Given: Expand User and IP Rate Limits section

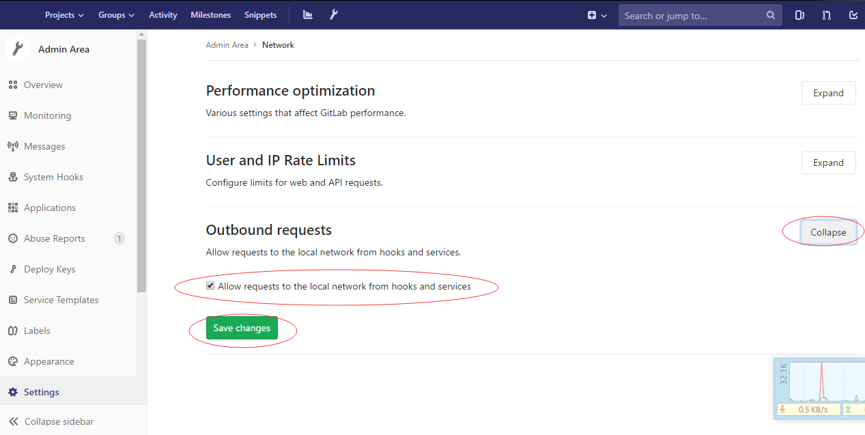Looking at the screenshot, I should click(828, 163).
